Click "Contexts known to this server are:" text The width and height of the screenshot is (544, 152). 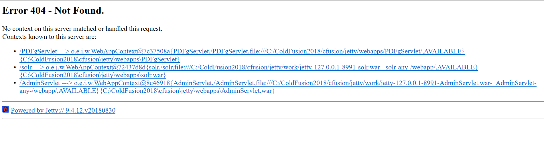(x=49, y=37)
